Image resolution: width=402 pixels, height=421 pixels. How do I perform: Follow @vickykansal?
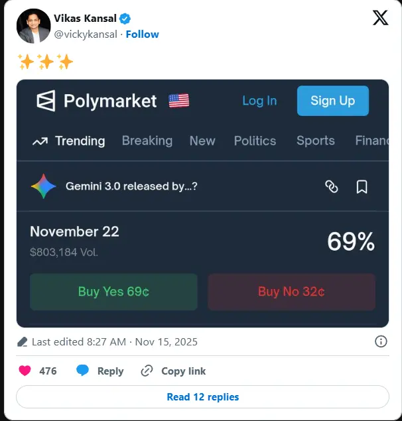point(143,34)
